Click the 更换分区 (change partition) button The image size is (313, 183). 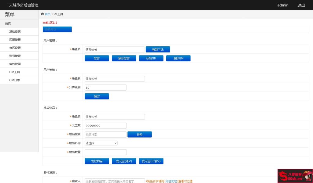click(x=57, y=29)
